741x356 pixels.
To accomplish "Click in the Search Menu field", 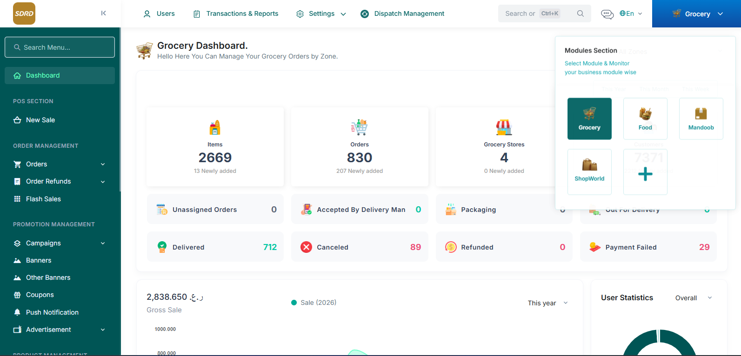I will 60,47.
